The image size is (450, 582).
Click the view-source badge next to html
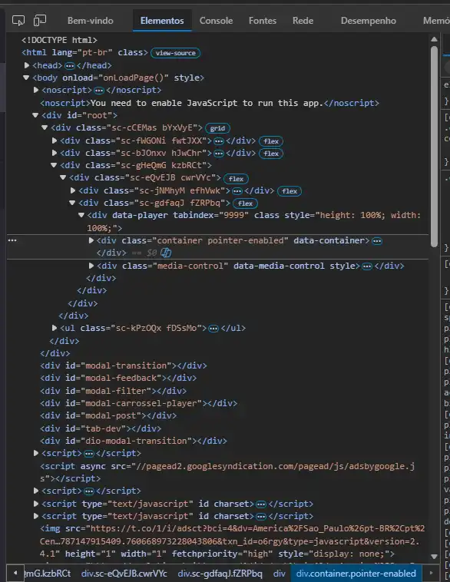click(x=175, y=53)
